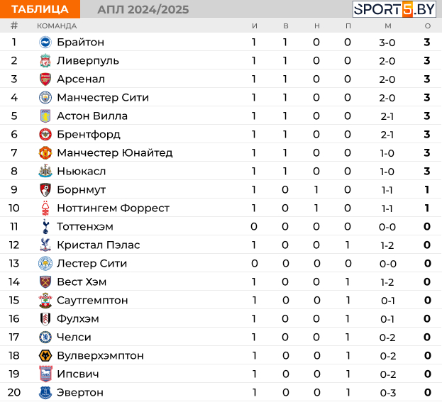The width and height of the screenshot is (442, 407).
Task: Click the Liverpool club crest
Action: click(x=45, y=60)
